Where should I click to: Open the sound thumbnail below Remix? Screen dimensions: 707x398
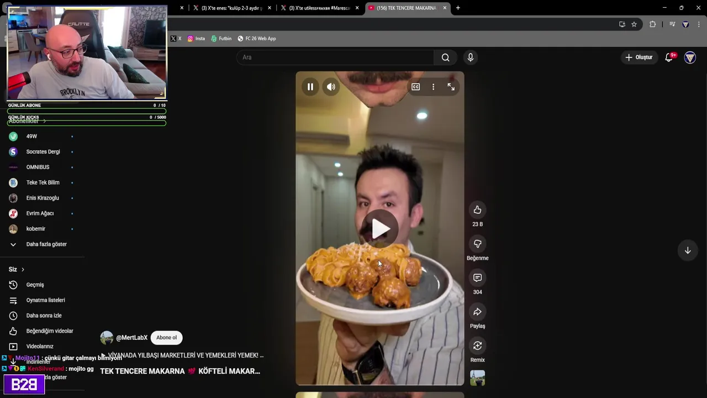point(477,378)
